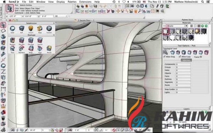This screenshot has height=133, width=213.
Task: Open the Palettes menu
Action: tap(72, 2)
